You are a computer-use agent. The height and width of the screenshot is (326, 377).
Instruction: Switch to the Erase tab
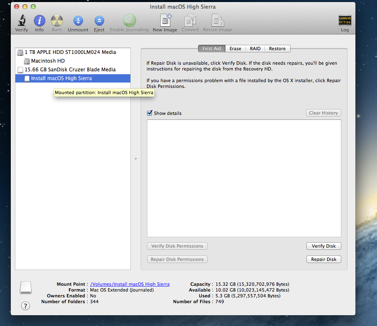235,49
